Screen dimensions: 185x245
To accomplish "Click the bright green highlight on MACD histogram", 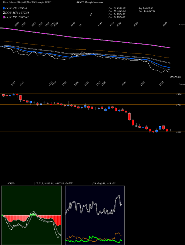I will click(33, 215).
